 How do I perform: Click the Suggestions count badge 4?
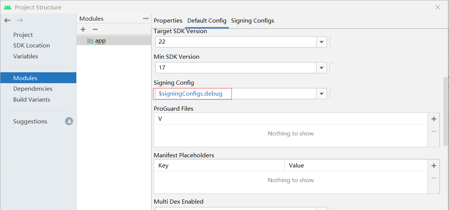tap(69, 121)
